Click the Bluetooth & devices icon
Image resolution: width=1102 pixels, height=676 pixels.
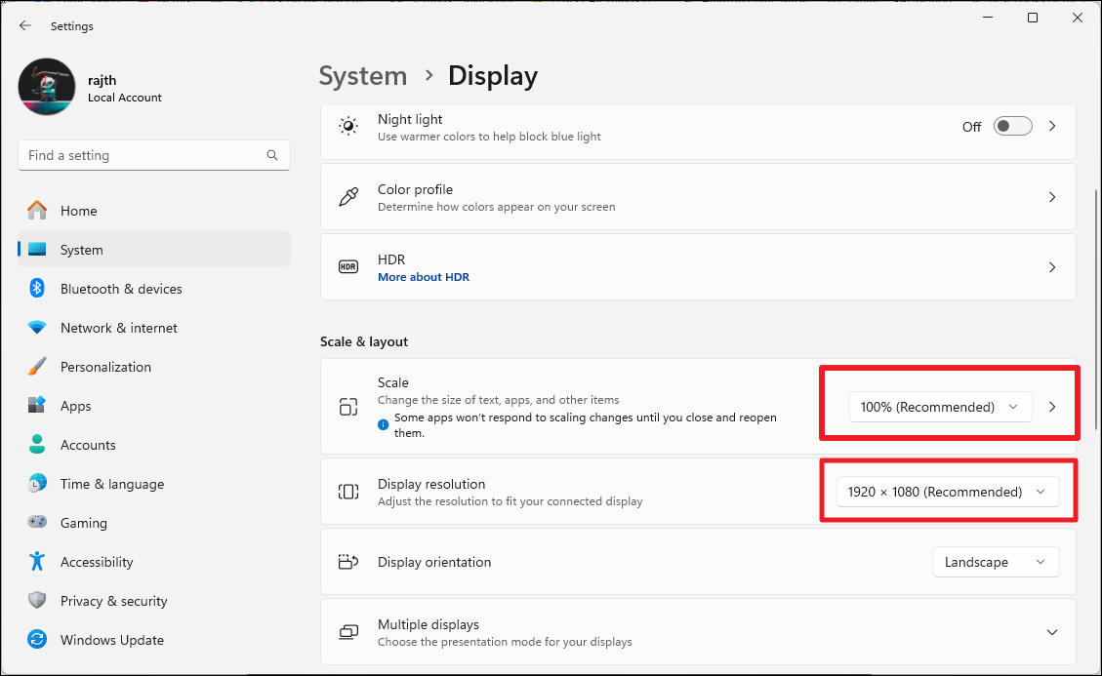(x=37, y=289)
